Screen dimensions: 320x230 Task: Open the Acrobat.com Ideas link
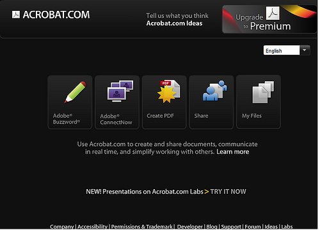click(x=174, y=23)
